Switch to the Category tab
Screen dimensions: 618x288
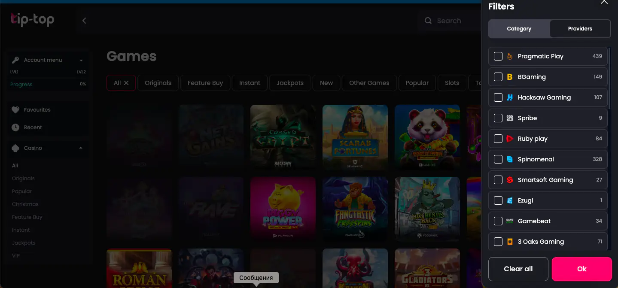click(519, 29)
